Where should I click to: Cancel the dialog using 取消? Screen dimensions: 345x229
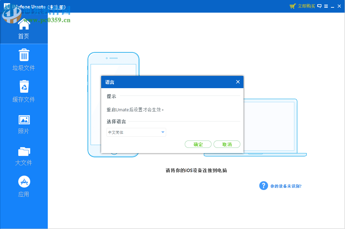pyautogui.click(x=227, y=144)
